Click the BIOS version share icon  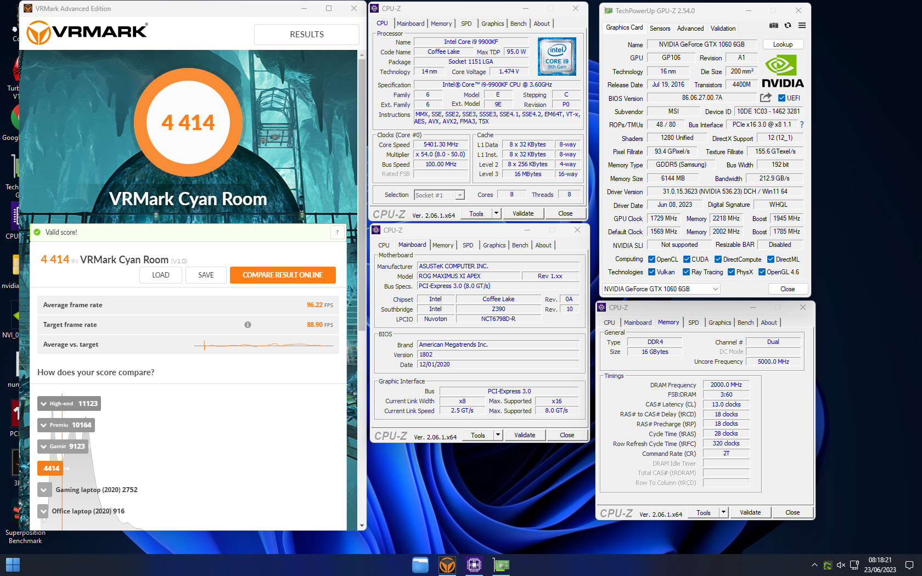click(x=766, y=98)
